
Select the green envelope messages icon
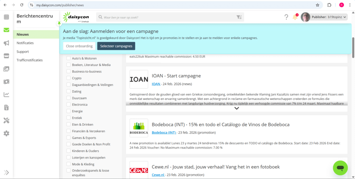[6, 30]
